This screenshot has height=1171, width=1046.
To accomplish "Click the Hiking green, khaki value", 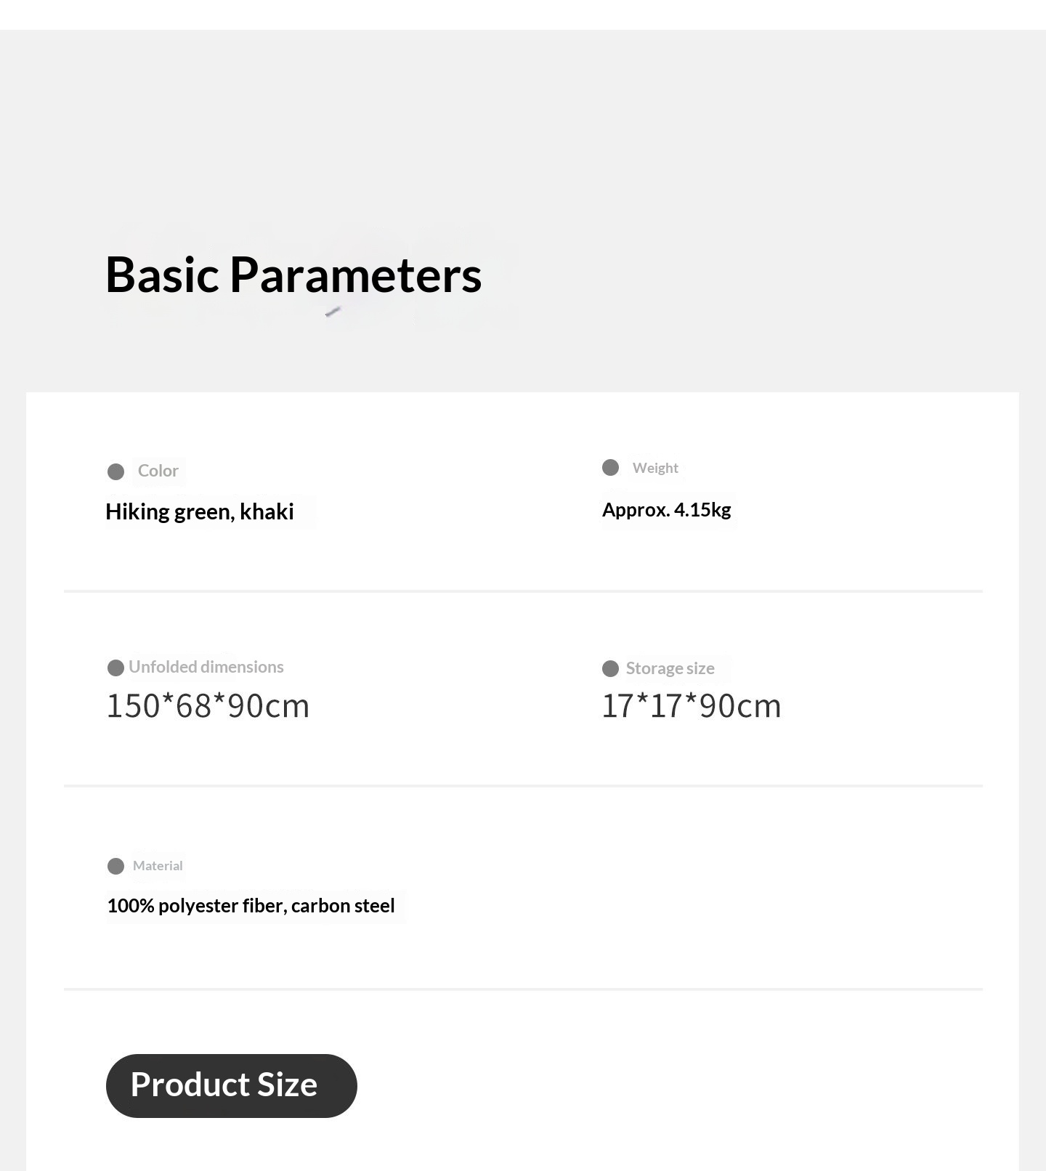I will [x=200, y=512].
